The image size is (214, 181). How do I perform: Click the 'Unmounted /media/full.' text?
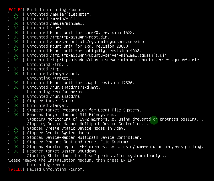[x=52, y=19]
